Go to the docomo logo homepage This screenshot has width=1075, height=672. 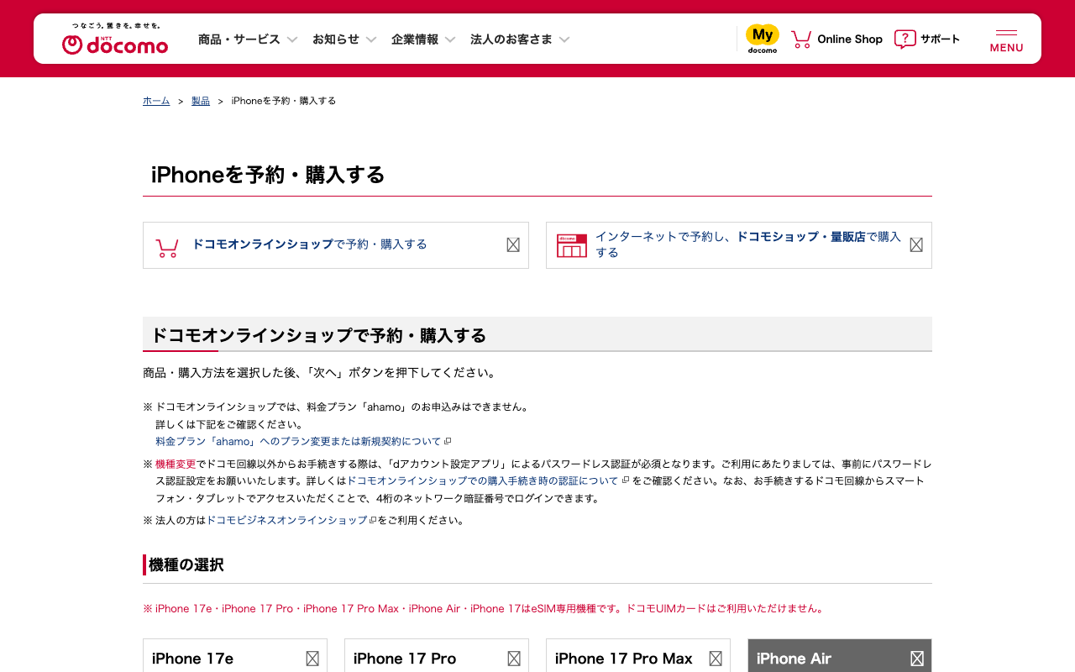115,39
